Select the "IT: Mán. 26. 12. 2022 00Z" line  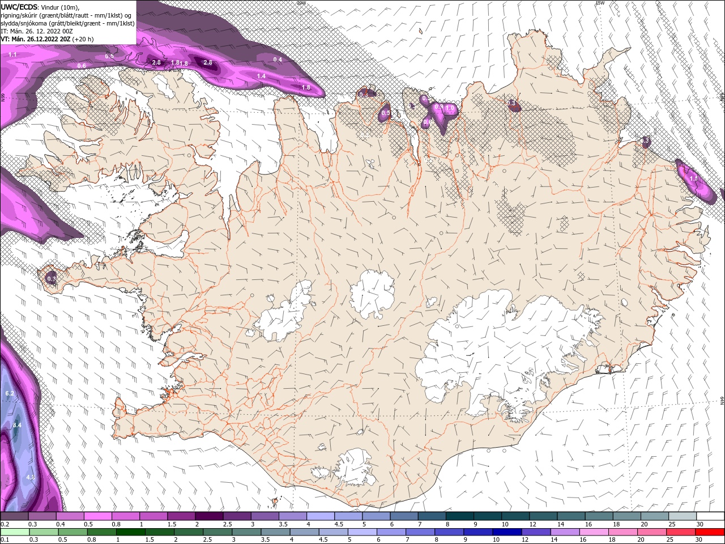[38, 31]
